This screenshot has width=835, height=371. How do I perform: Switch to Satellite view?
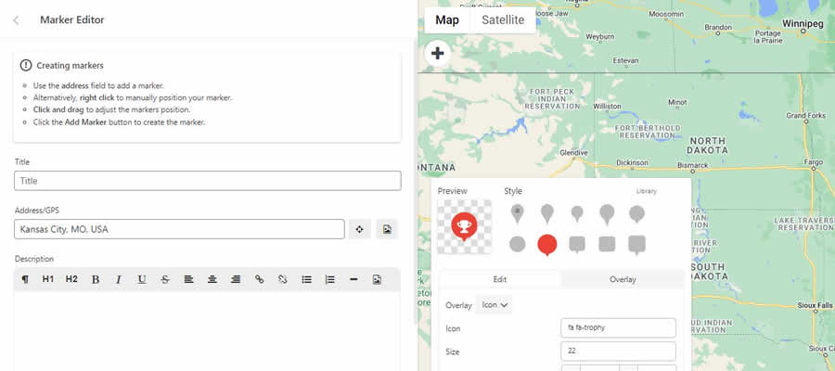tap(503, 20)
